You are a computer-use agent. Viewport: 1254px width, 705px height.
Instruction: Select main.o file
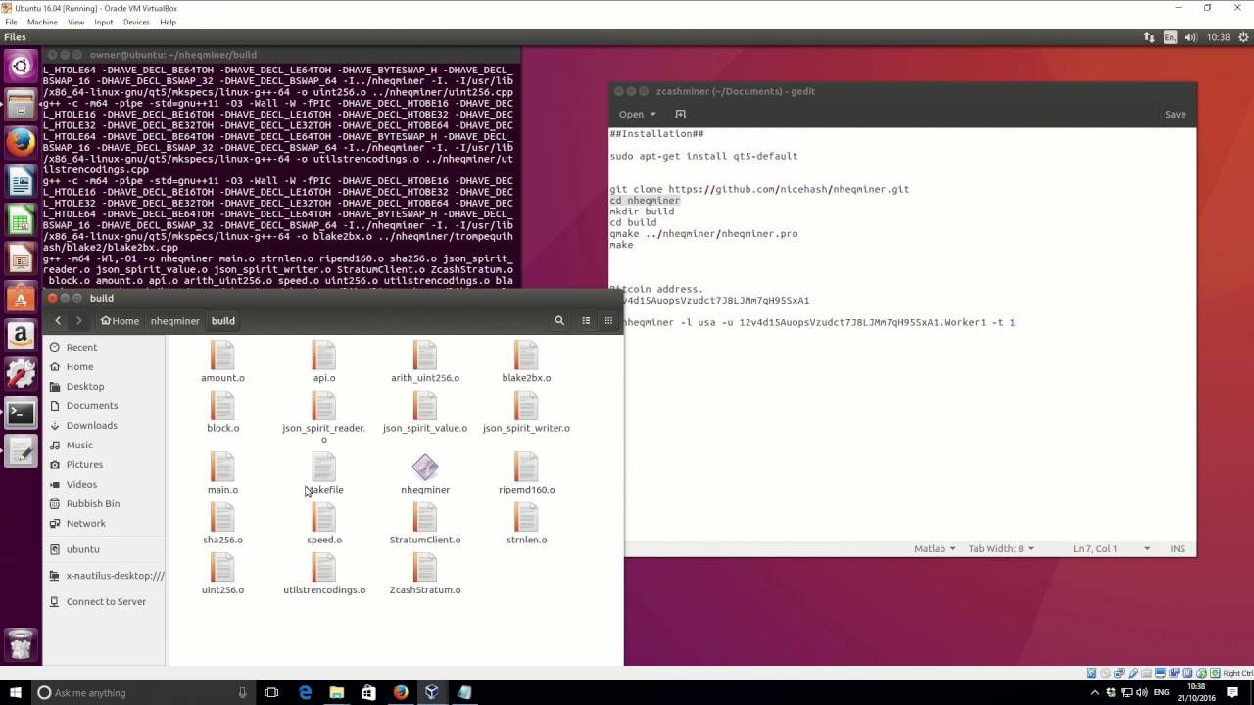tap(222, 474)
